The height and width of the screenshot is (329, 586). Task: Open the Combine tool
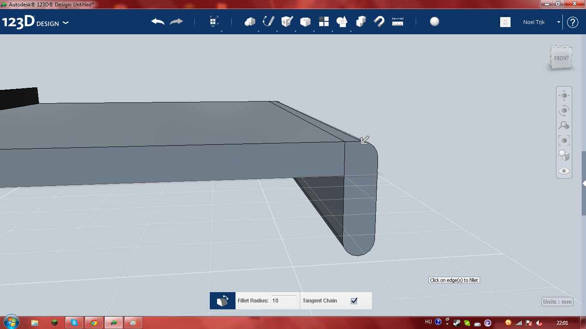click(361, 22)
